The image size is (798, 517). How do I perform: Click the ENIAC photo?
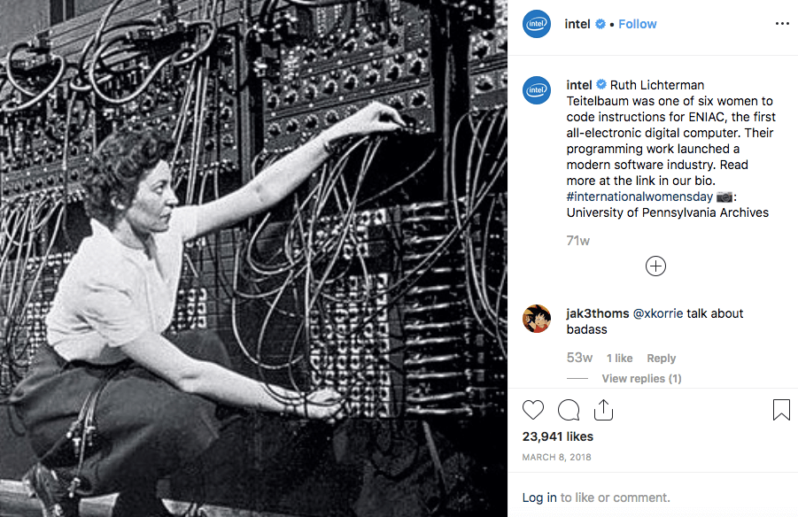(253, 258)
